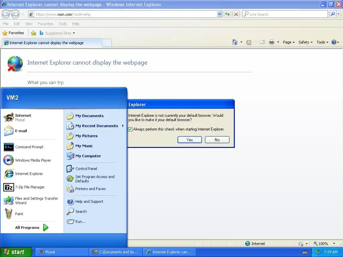
Task: Open the Tools command bar dropdown
Action: click(x=323, y=42)
